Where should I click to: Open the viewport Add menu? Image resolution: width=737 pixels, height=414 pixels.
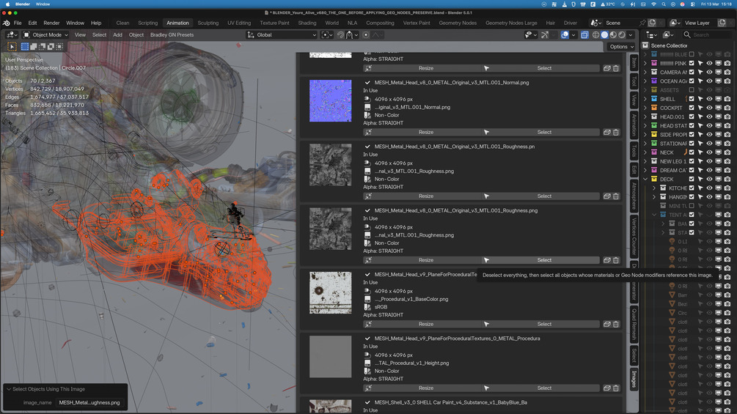click(117, 34)
